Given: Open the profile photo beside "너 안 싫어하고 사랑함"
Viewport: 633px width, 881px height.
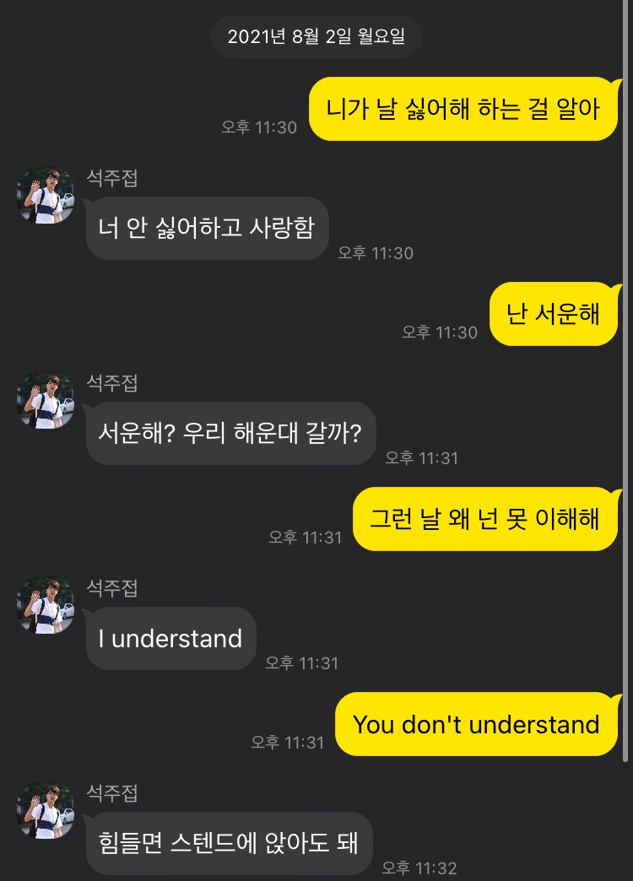Looking at the screenshot, I should click(x=46, y=195).
